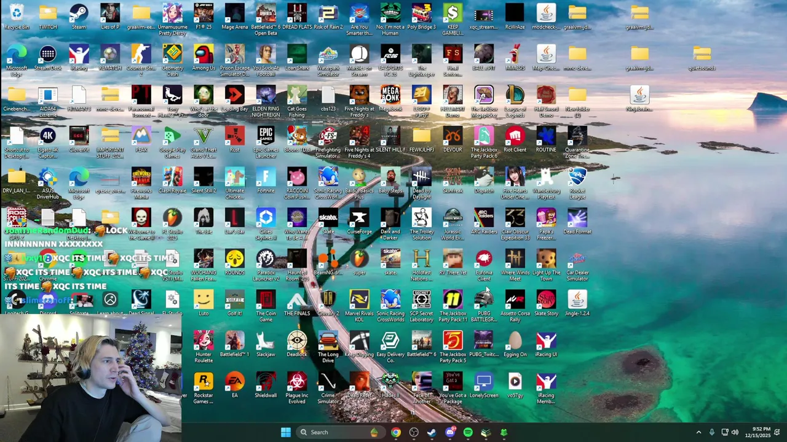Select the Chivalry 2 icon
Screen dimensions: 787x442
coord(328,303)
